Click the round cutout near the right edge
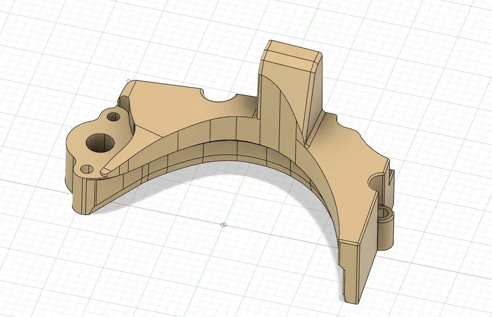The width and height of the screenshot is (492, 317). (377, 181)
